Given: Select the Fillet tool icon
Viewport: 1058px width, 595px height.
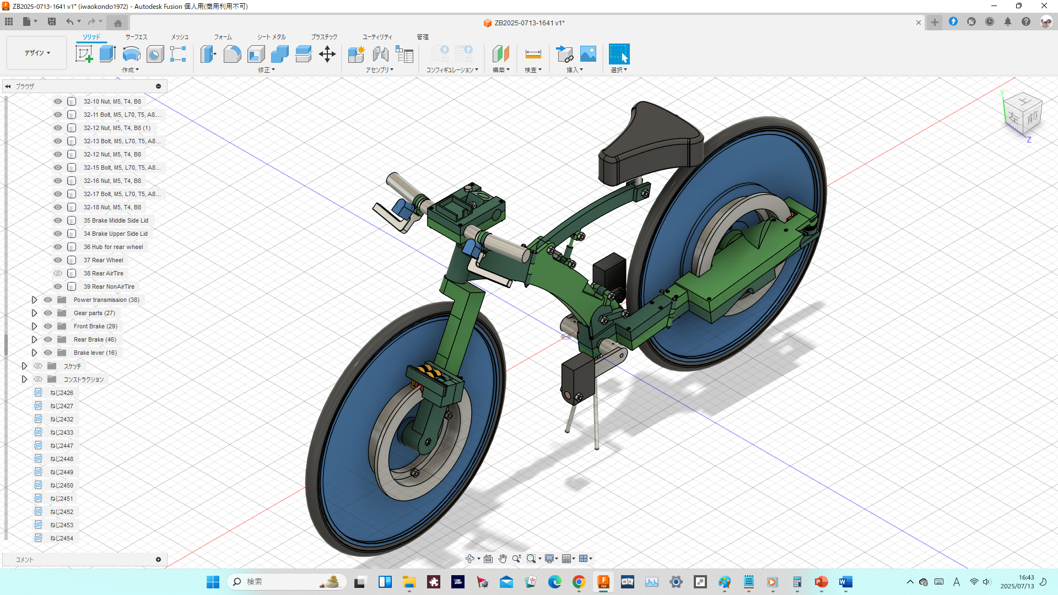Looking at the screenshot, I should pos(232,54).
